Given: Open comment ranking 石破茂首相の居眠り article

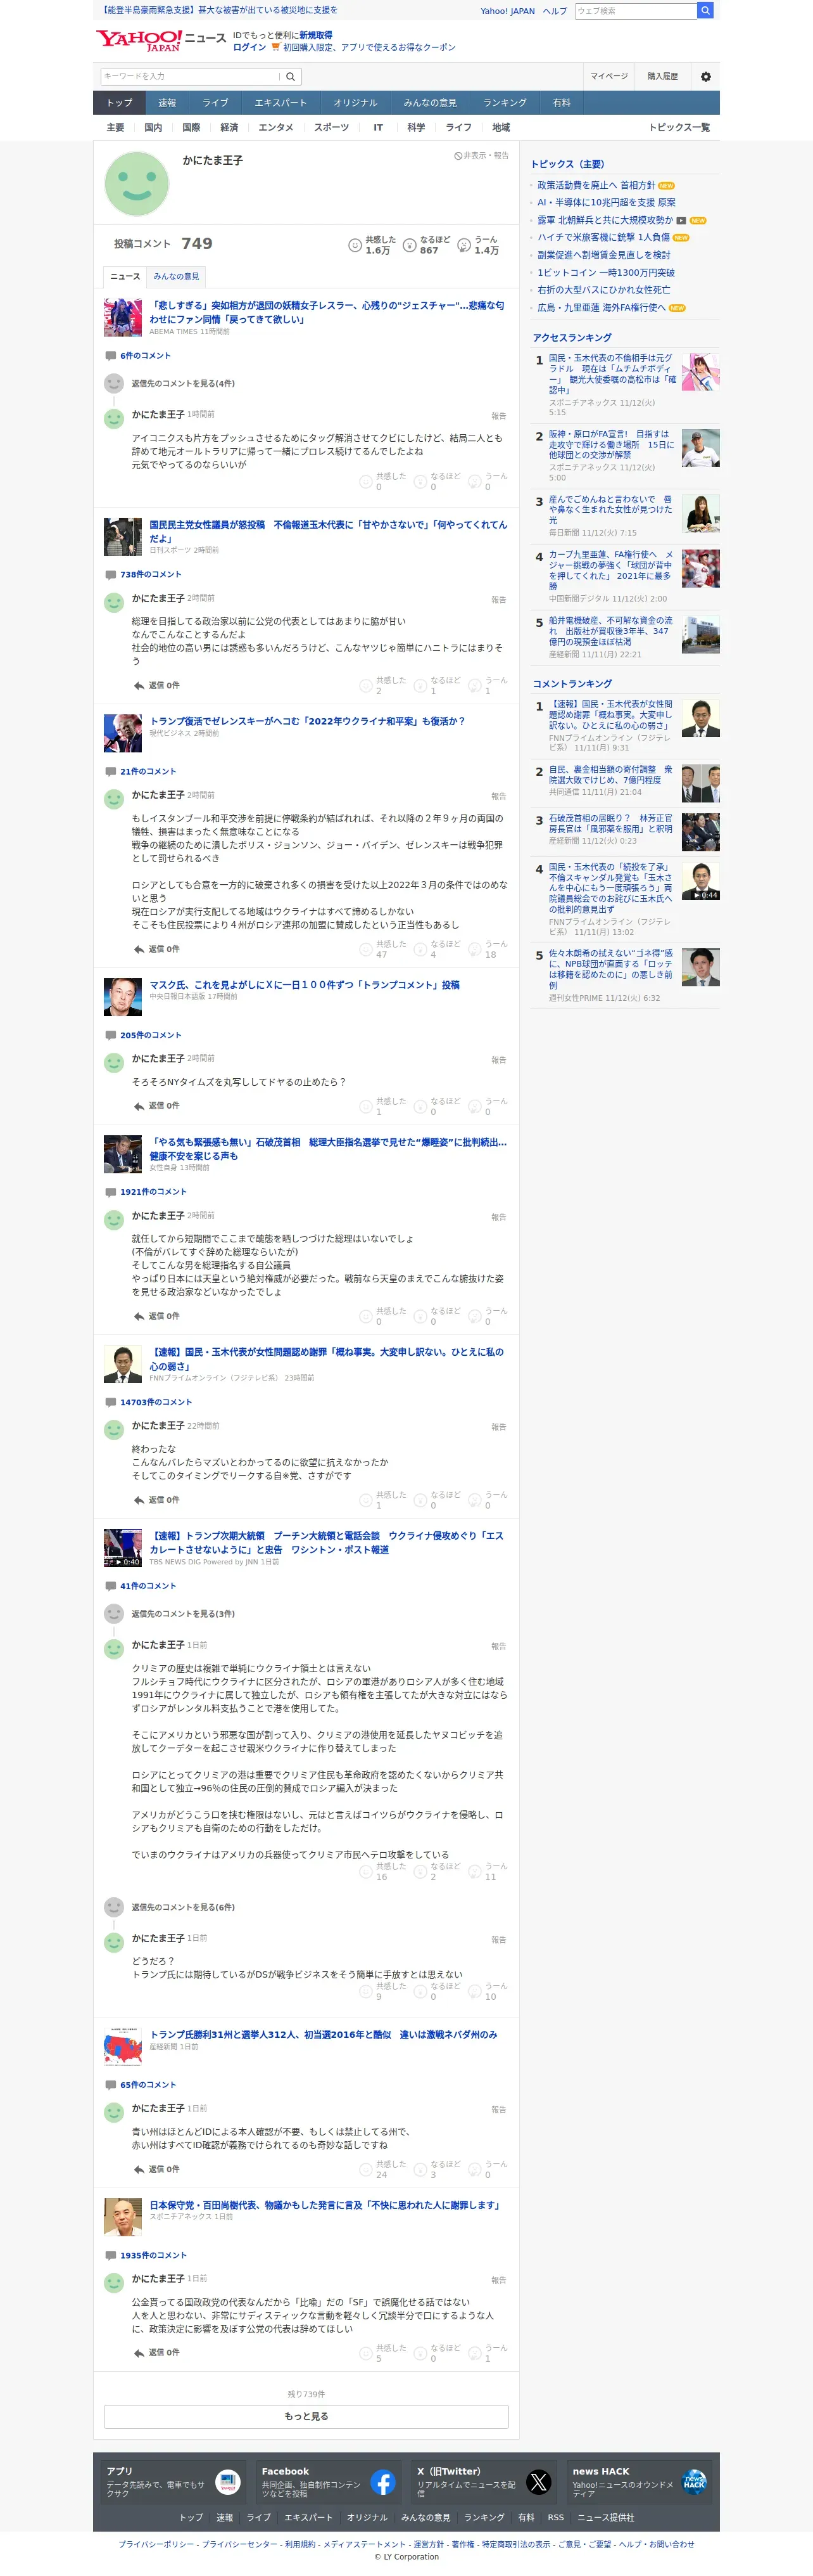Looking at the screenshot, I should (610, 824).
